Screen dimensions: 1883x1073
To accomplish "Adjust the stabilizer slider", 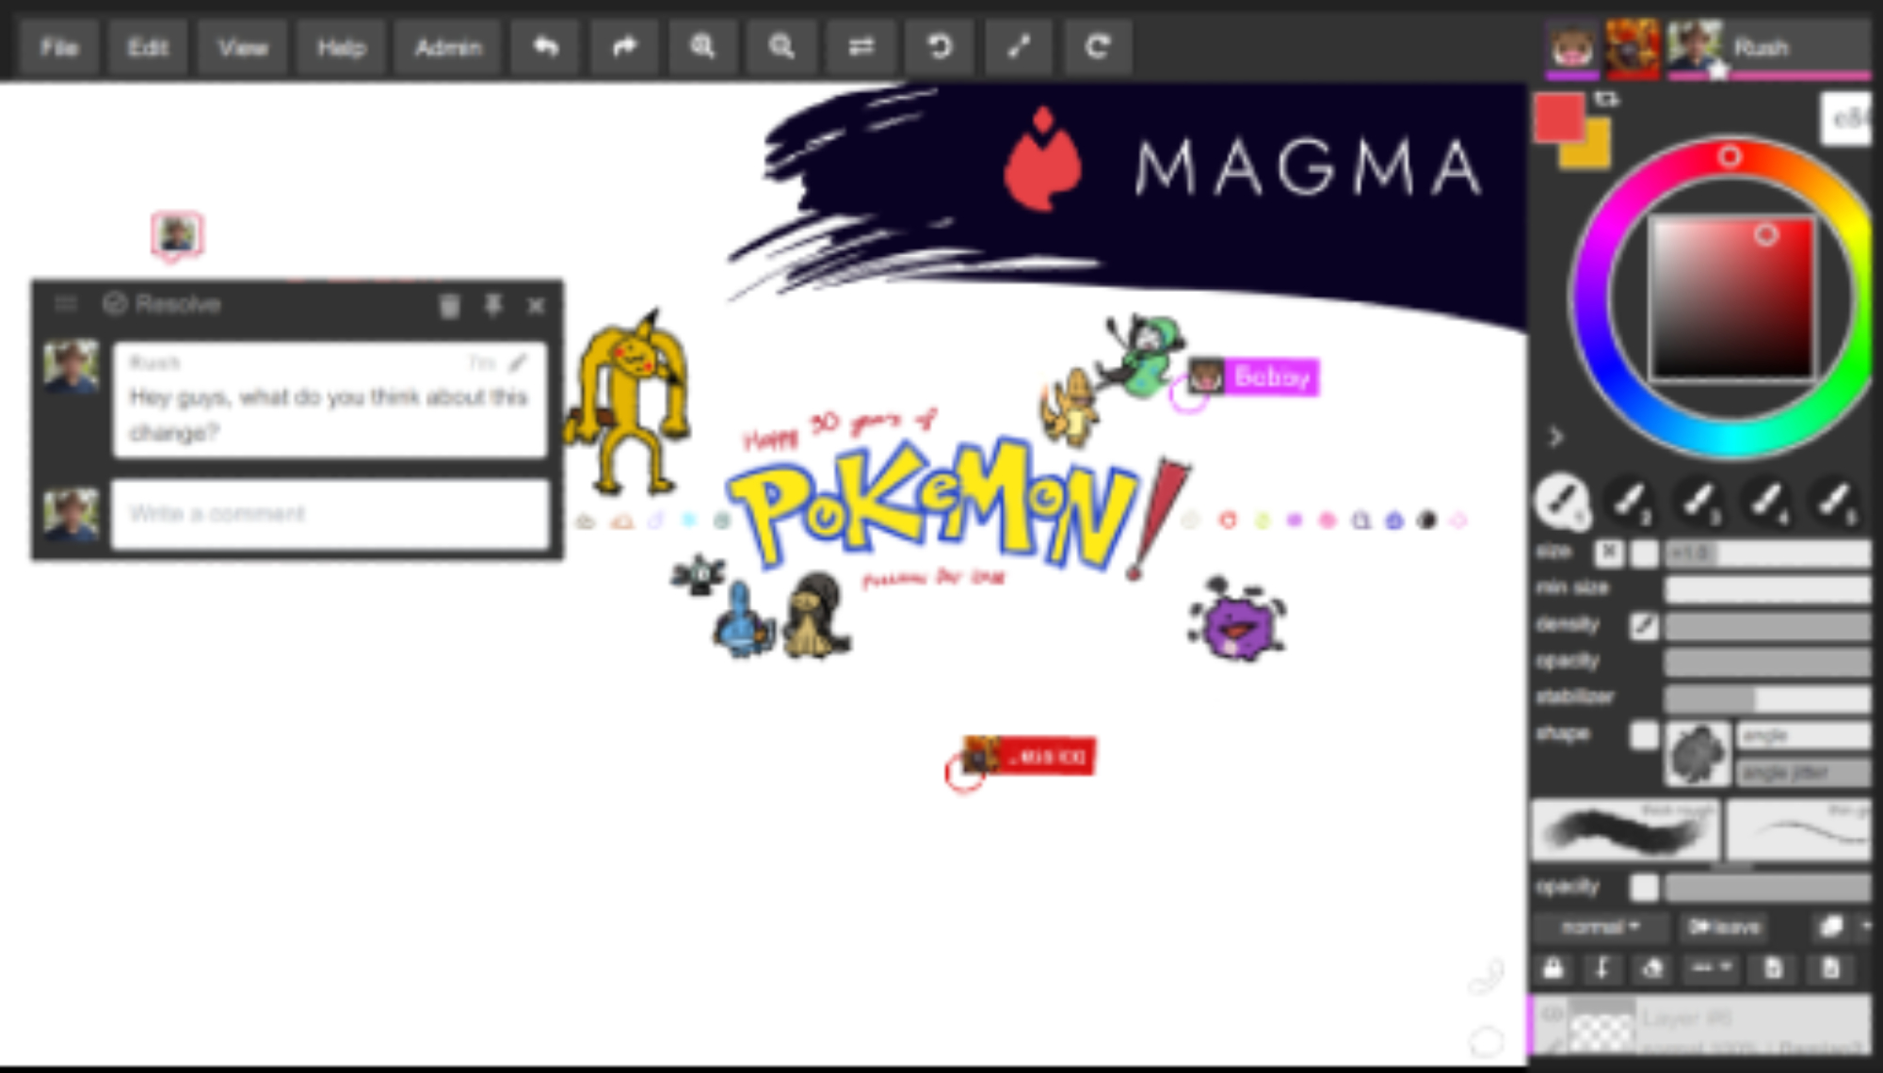I will pos(1766,698).
